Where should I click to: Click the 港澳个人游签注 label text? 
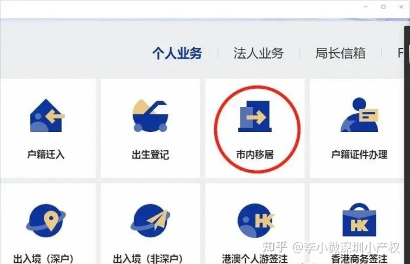[255, 259]
